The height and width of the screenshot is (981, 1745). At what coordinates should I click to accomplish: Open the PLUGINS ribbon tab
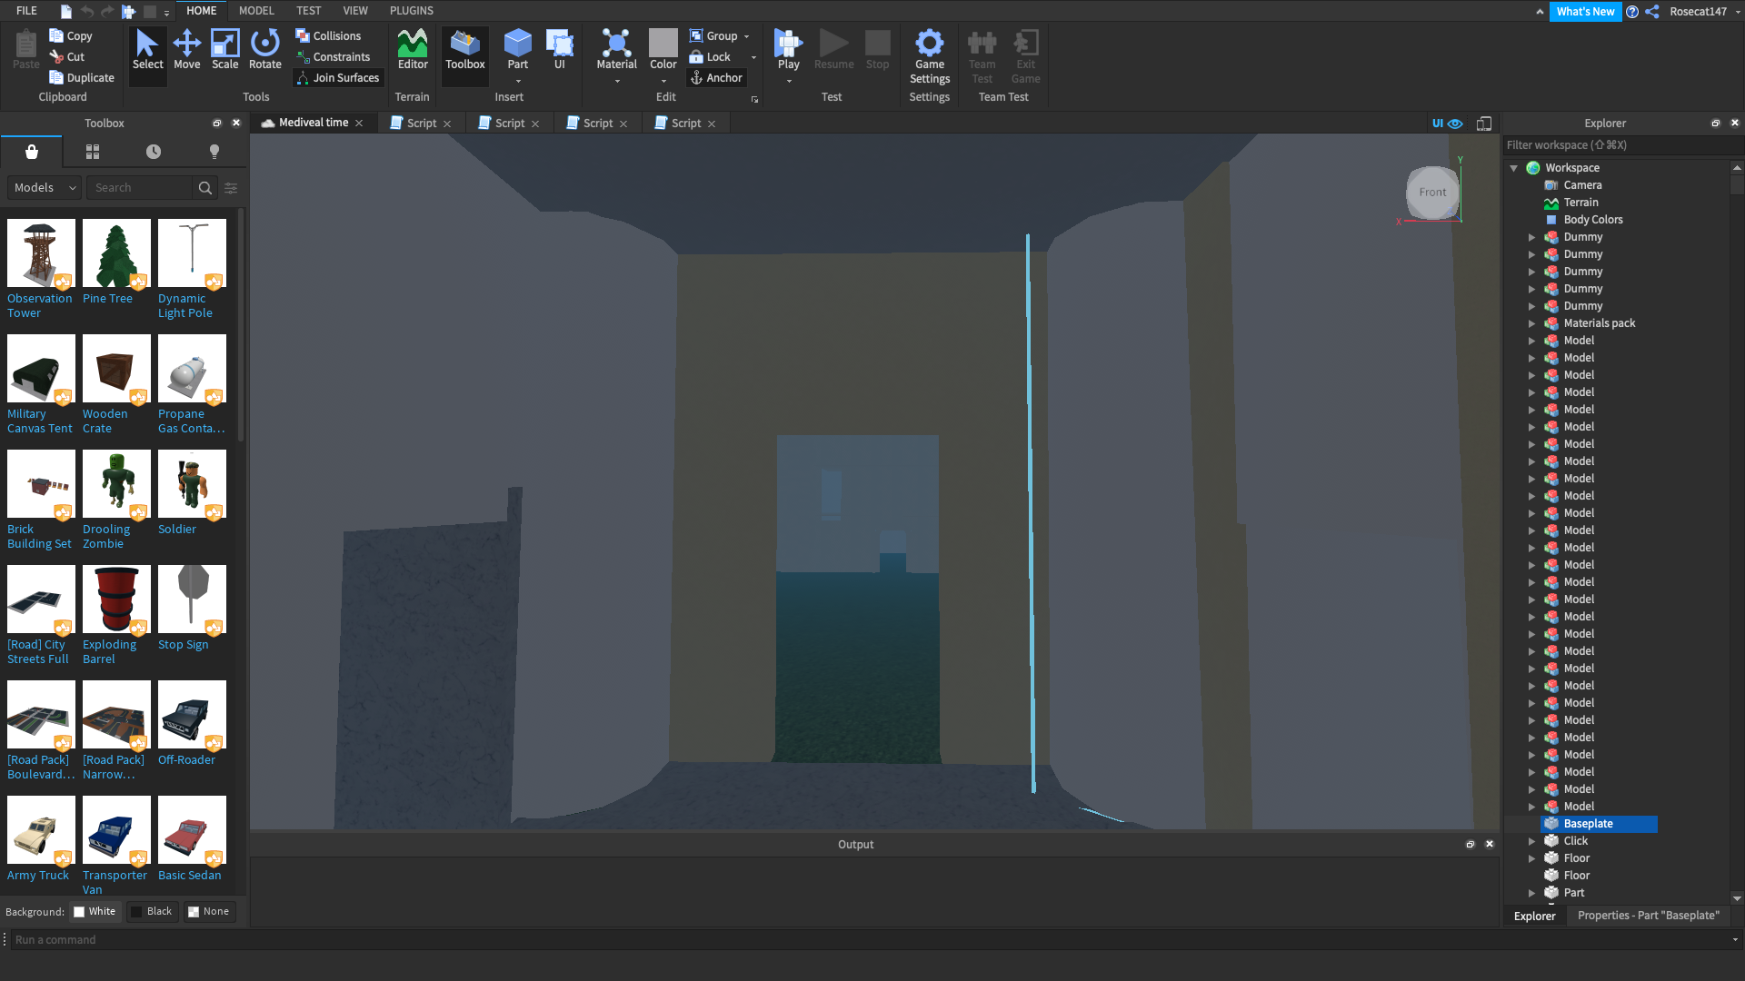(411, 11)
